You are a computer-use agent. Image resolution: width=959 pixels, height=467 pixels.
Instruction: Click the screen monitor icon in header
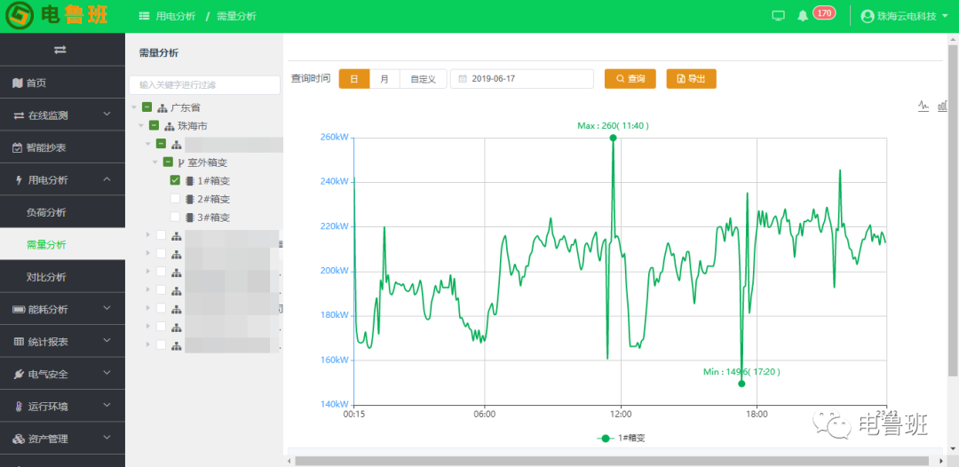click(x=779, y=15)
